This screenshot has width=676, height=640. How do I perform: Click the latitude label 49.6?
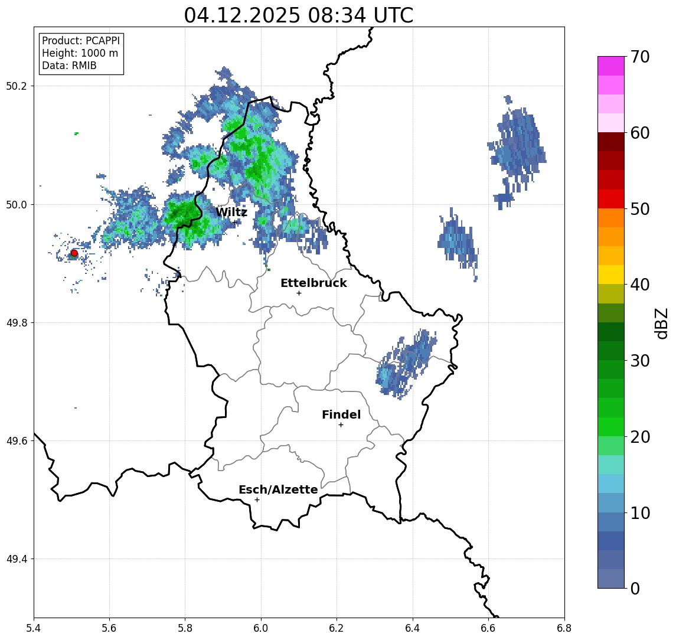[x=17, y=441]
